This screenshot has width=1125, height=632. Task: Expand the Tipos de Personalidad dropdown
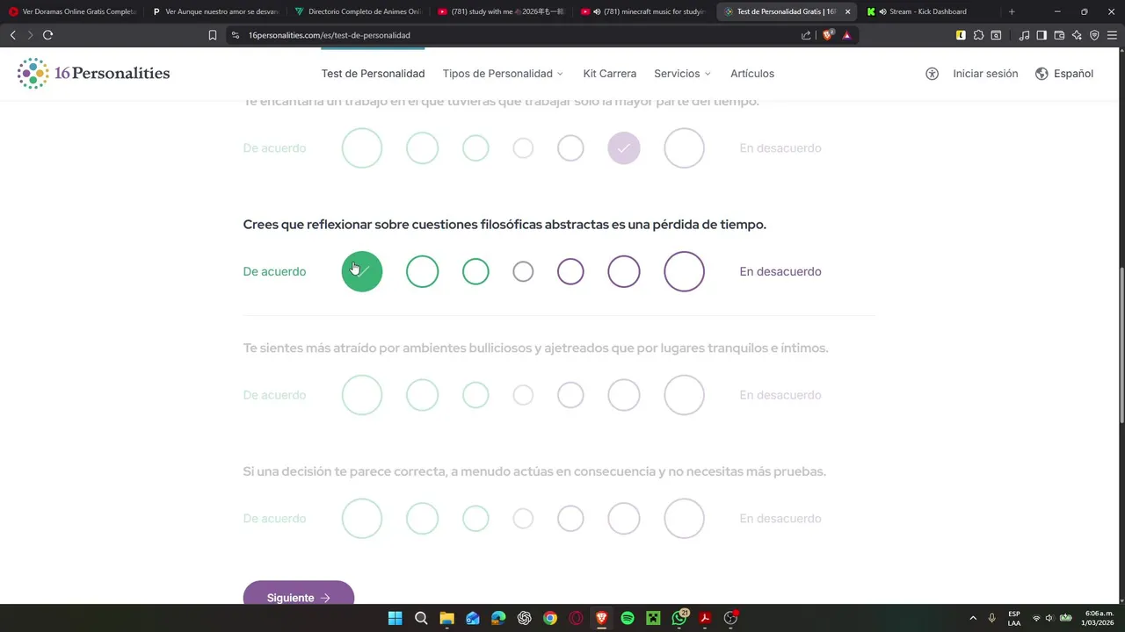[x=503, y=74]
